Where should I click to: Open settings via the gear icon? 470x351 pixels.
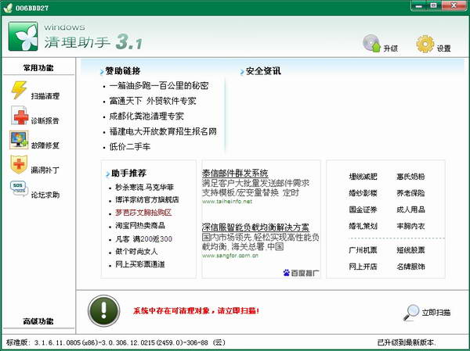pyautogui.click(x=425, y=44)
